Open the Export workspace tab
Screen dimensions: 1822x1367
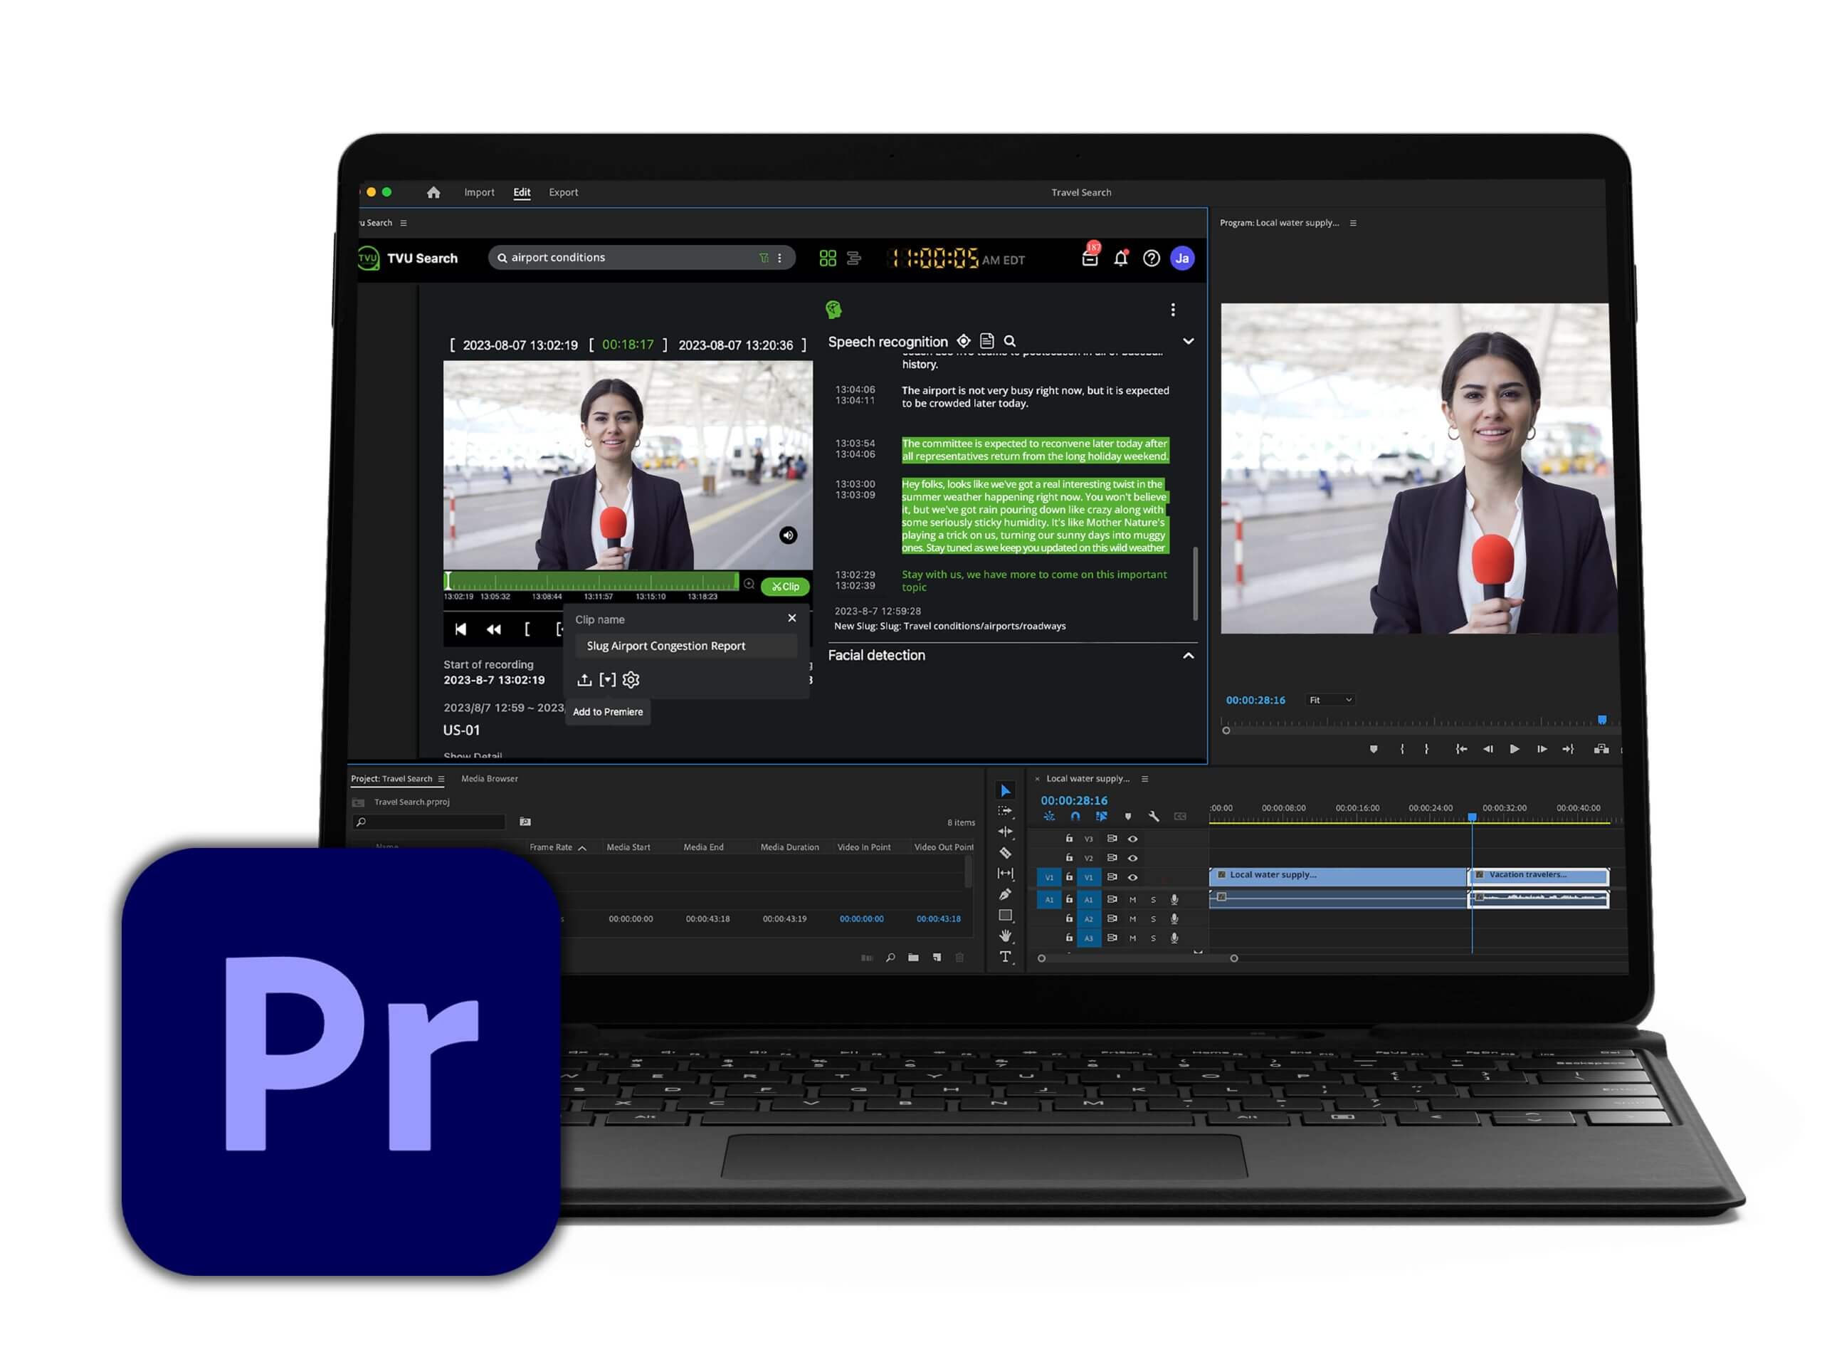click(564, 193)
